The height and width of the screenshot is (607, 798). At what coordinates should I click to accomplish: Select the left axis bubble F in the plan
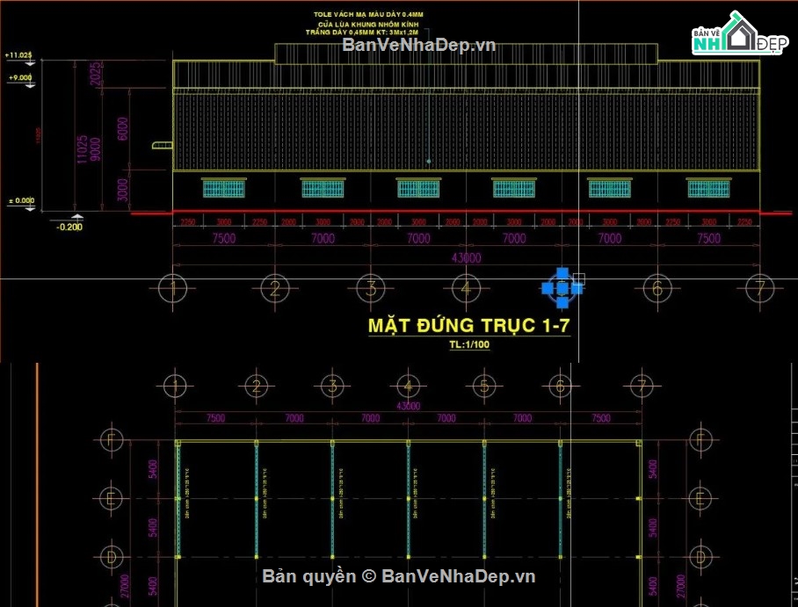pos(112,439)
